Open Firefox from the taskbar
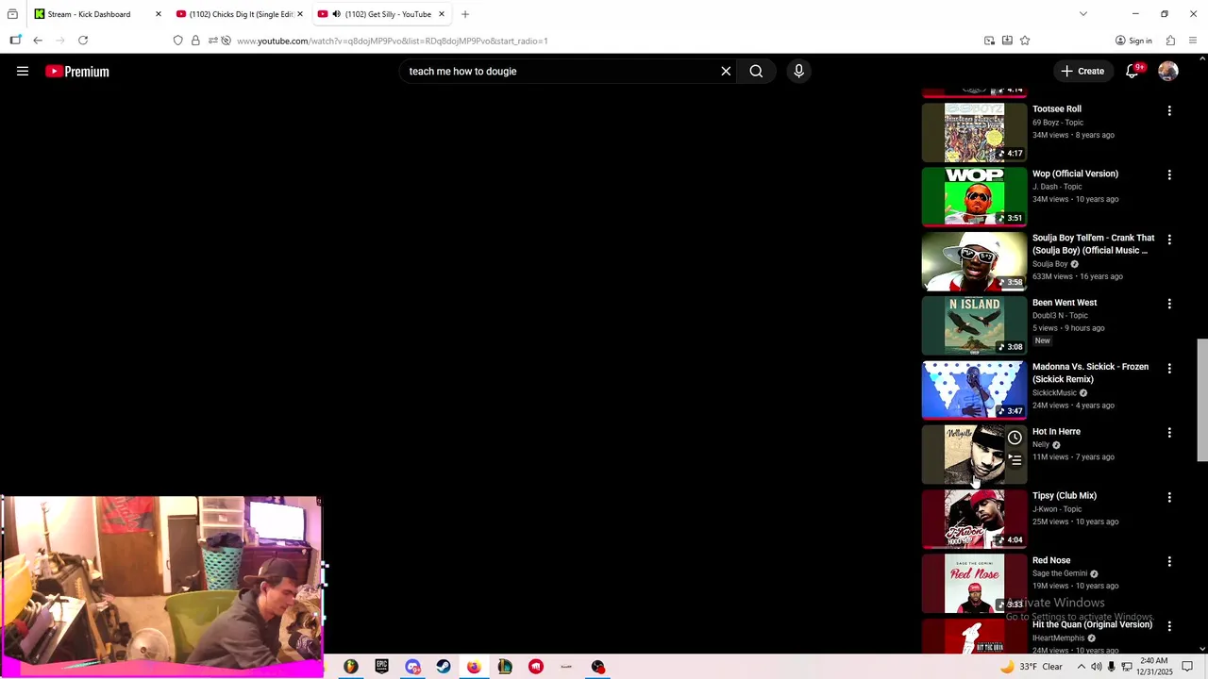The width and height of the screenshot is (1208, 679). [x=474, y=667]
